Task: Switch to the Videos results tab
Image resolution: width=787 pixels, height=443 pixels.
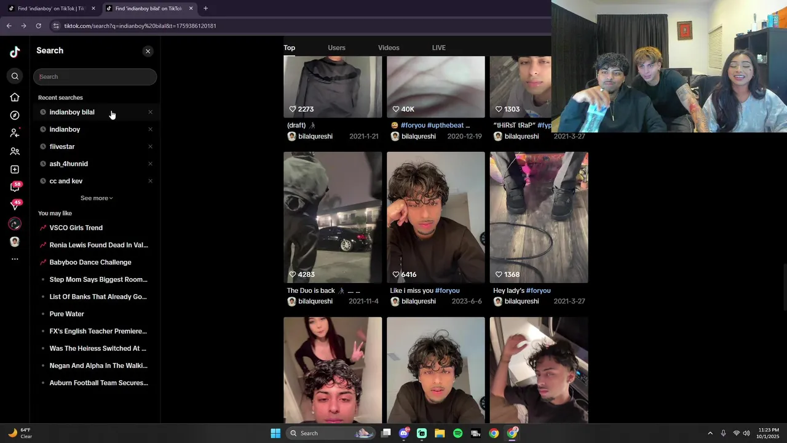Action: coord(389,47)
